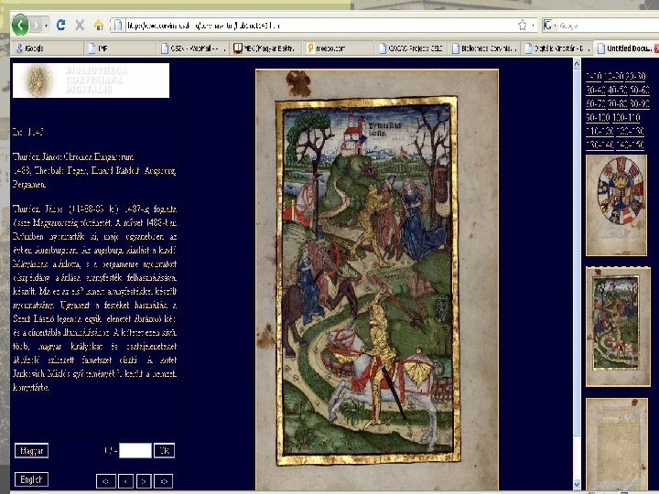Click the scrollbar up arrow beside thumbnails
Screen dimensions: 659x494
click(x=577, y=64)
